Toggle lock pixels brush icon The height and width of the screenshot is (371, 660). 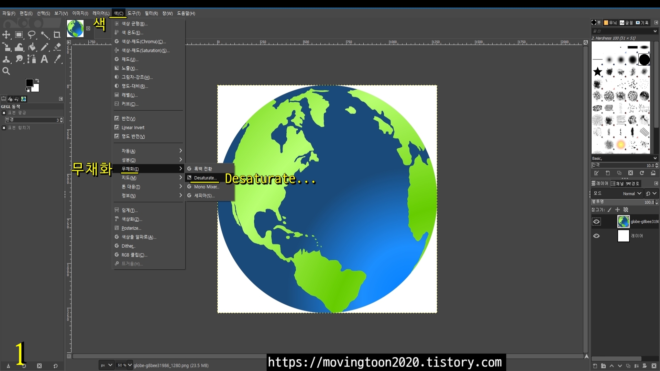point(609,210)
